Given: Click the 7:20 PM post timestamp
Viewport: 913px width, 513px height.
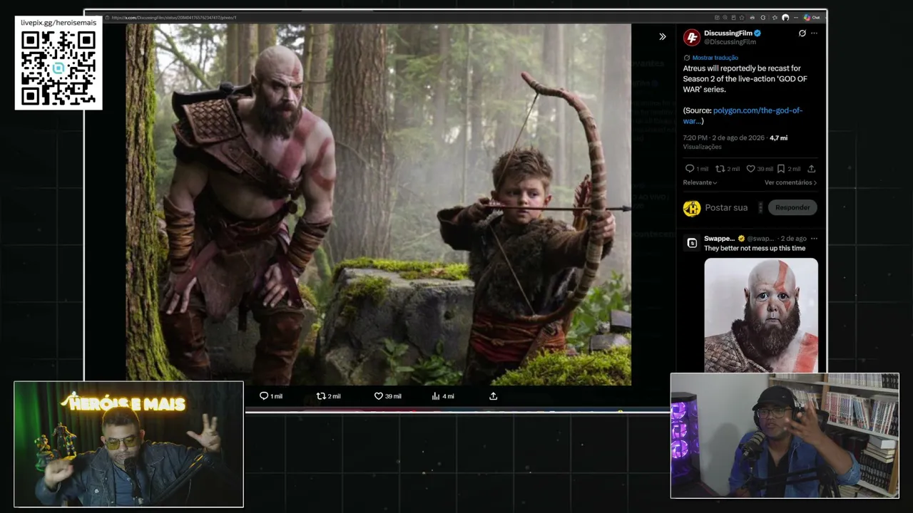Looking at the screenshot, I should coord(724,138).
